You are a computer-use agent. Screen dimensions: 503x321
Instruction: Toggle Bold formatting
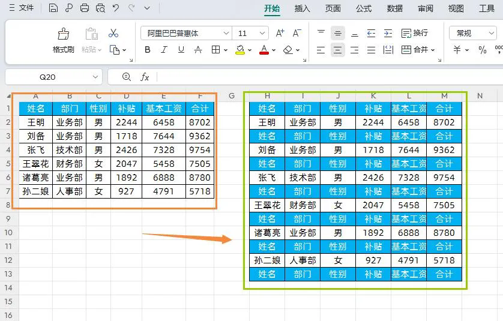(148, 50)
